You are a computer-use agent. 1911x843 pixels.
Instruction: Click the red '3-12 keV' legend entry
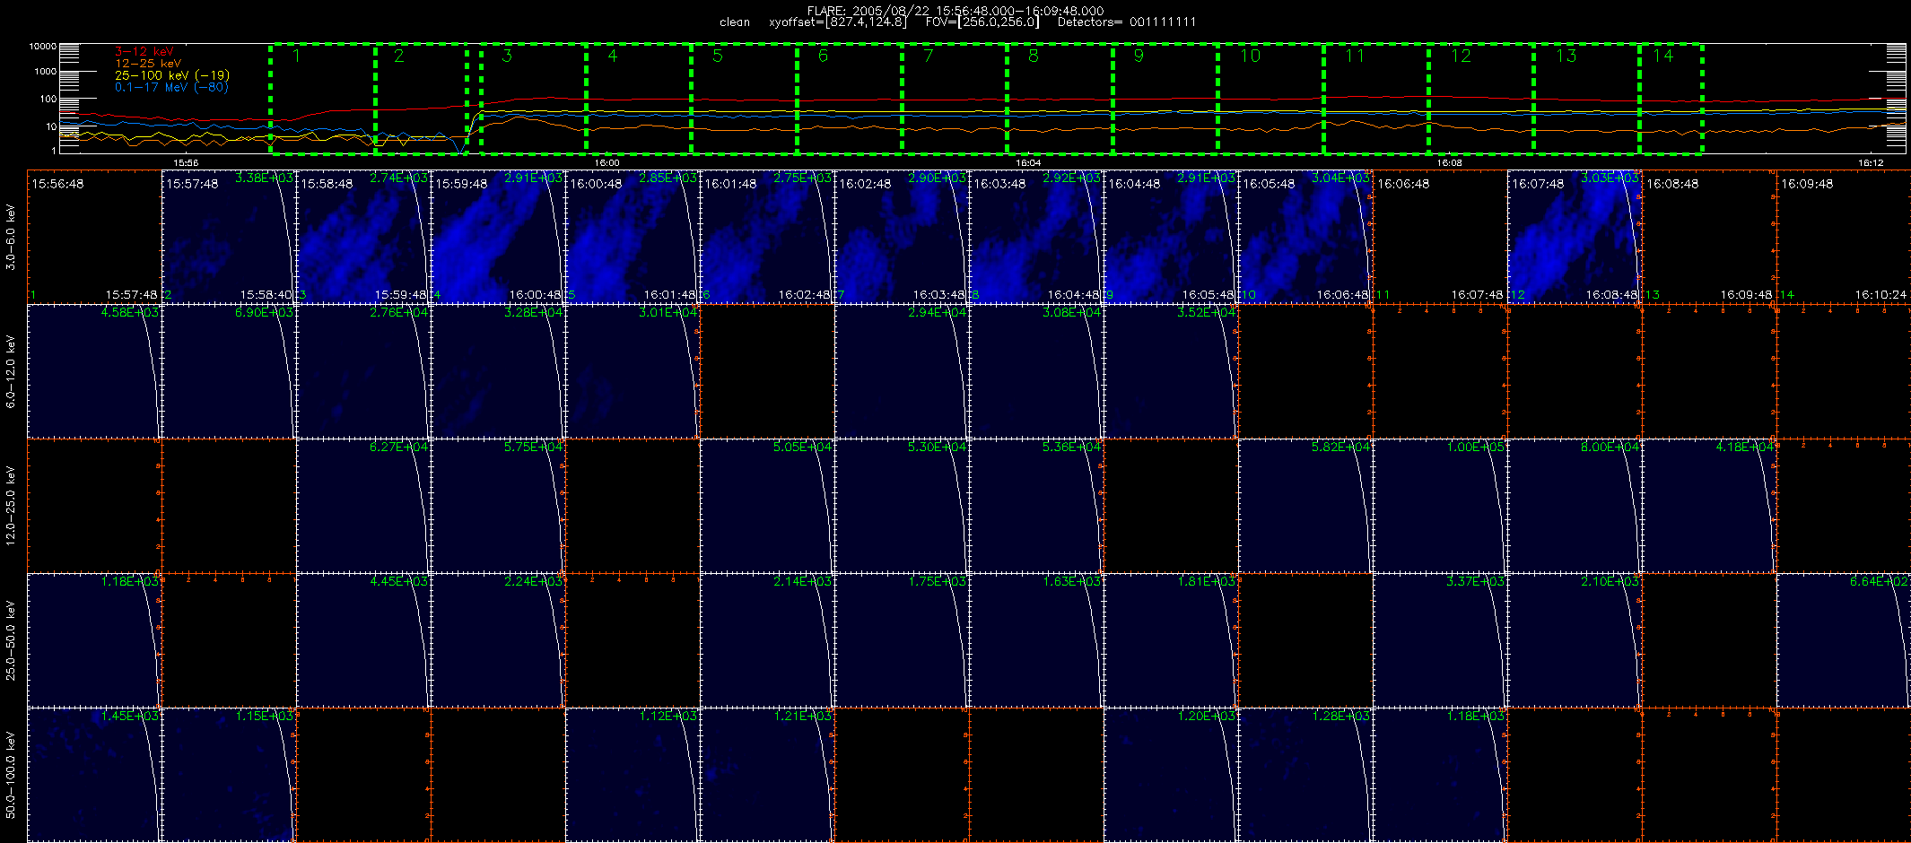coord(144,51)
